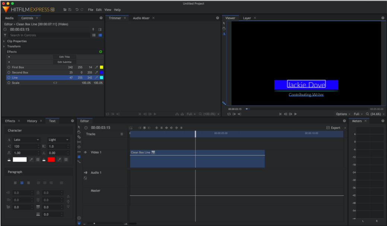This screenshot has height=226, width=387.
Task: Open the File menu
Action: 91,10
